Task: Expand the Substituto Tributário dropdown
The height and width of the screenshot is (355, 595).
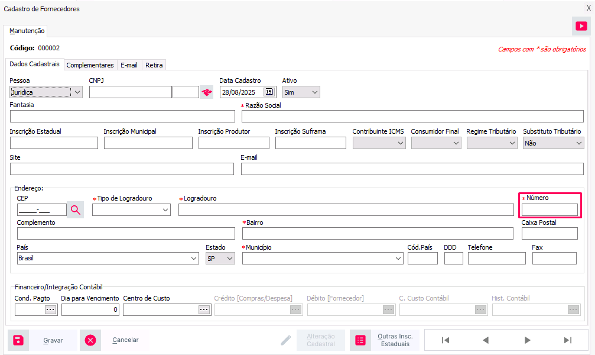Action: click(578, 143)
